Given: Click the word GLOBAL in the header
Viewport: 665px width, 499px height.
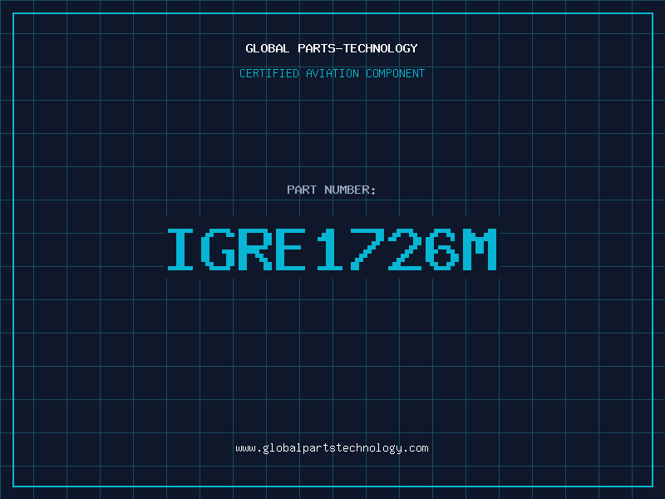Looking at the screenshot, I should (x=268, y=49).
